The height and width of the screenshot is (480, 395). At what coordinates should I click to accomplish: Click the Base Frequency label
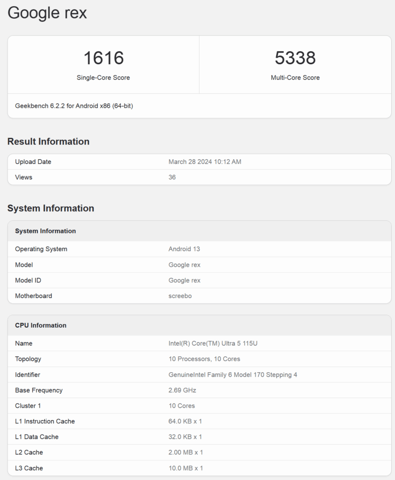point(38,390)
